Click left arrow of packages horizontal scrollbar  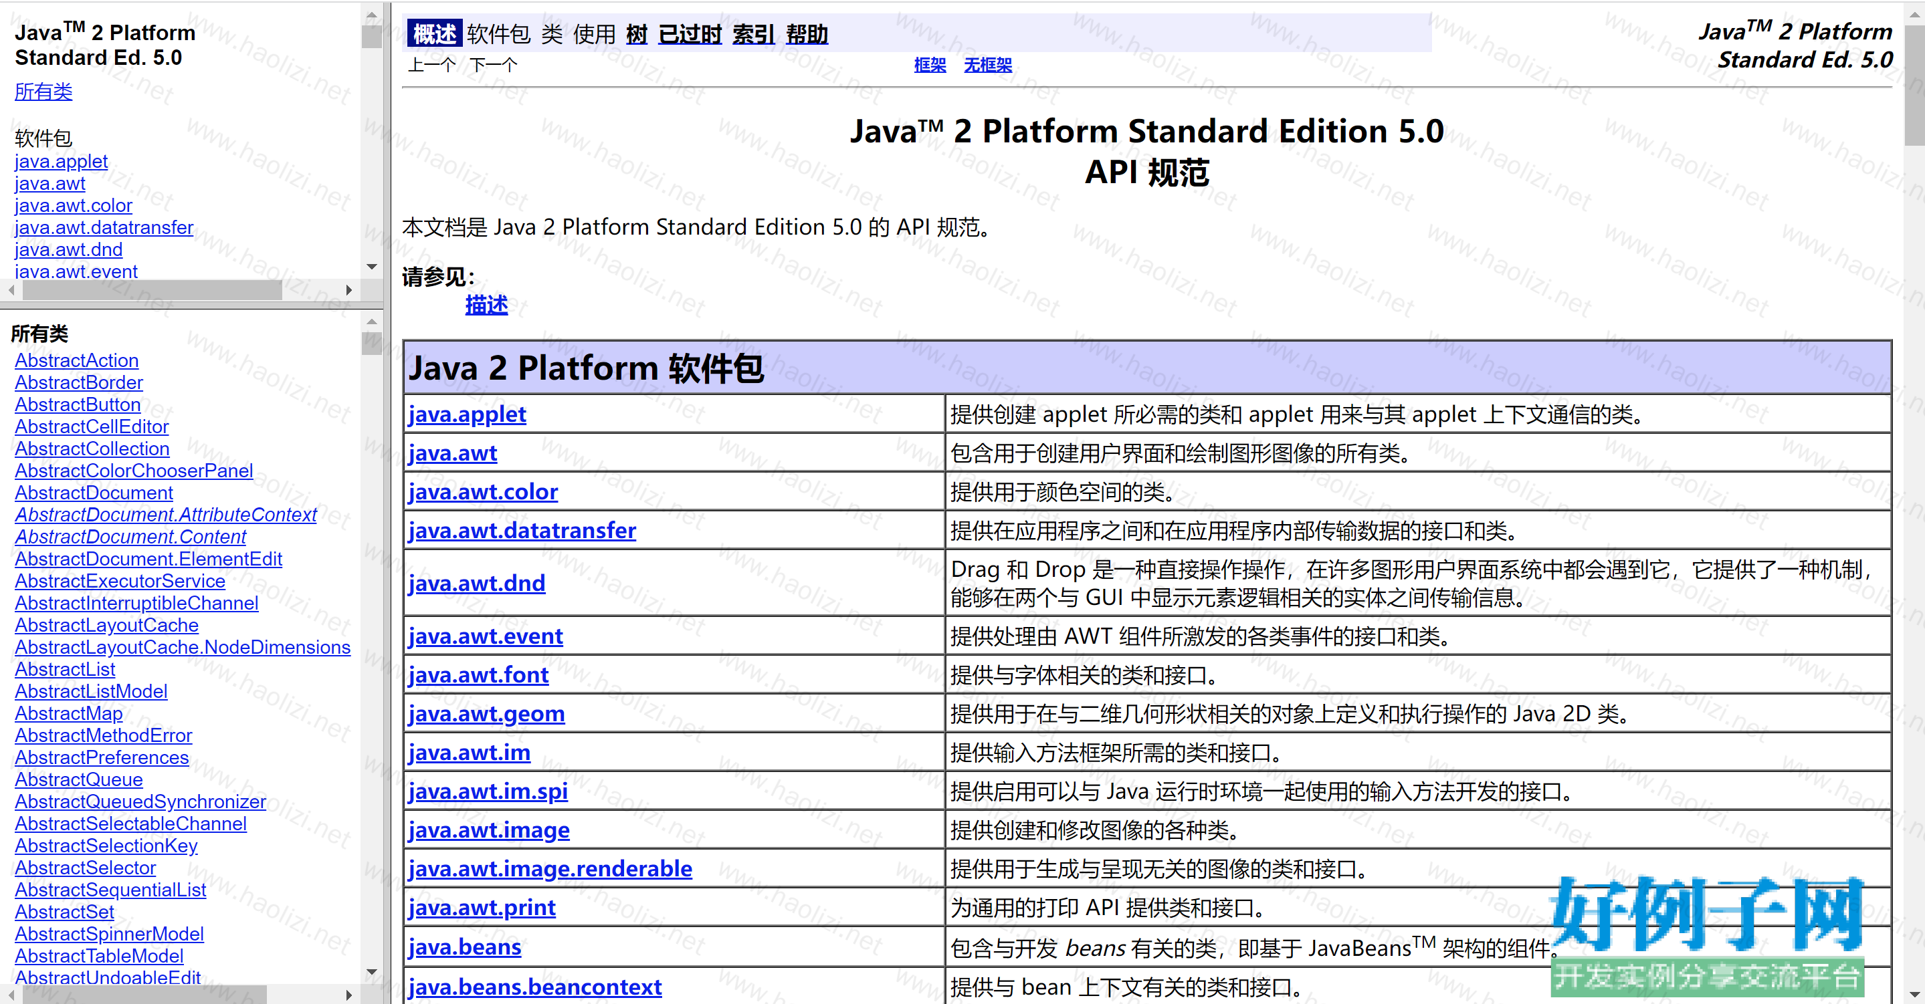click(x=11, y=290)
